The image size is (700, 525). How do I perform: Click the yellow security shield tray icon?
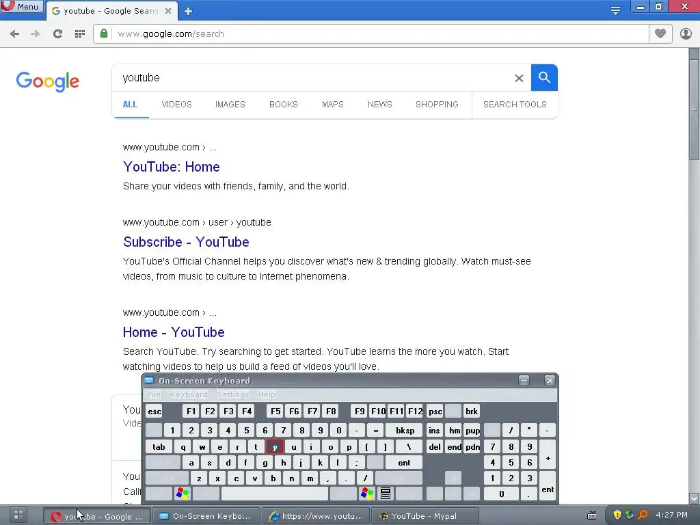617,515
